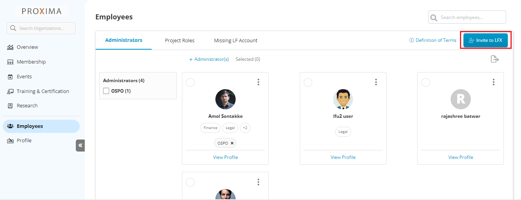Expand the +2 roles on Amol Sontakke's card
This screenshot has width=521, height=200.
click(x=245, y=128)
